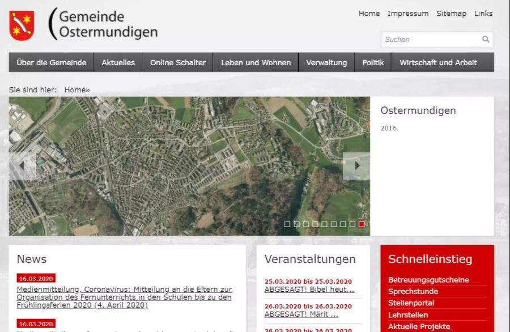Open the Aktuelles menu
The height and width of the screenshot is (332, 510).
tap(118, 62)
